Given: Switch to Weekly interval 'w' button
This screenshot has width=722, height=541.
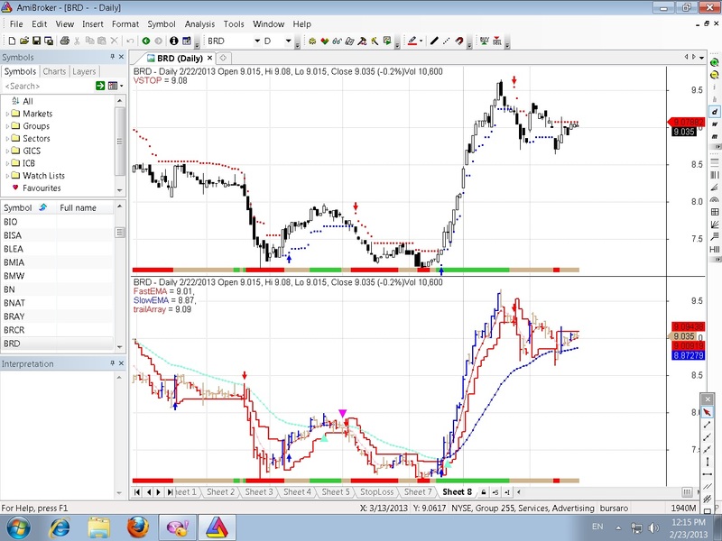Looking at the screenshot, I should (x=714, y=124).
